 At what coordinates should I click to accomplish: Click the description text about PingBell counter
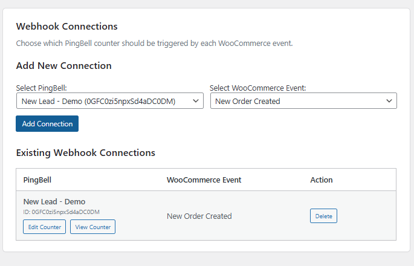154,44
